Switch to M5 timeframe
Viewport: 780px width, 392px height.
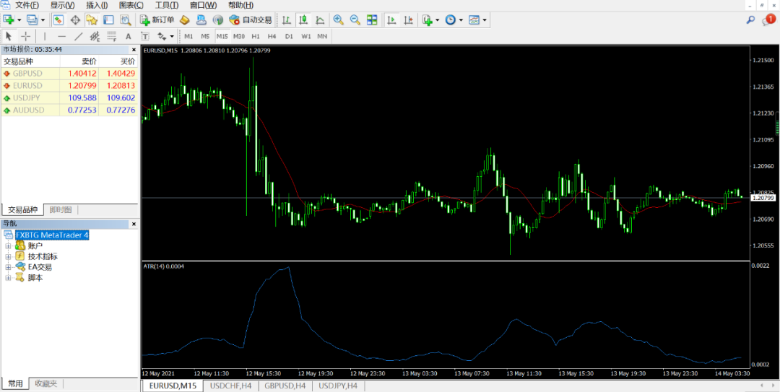pos(205,36)
